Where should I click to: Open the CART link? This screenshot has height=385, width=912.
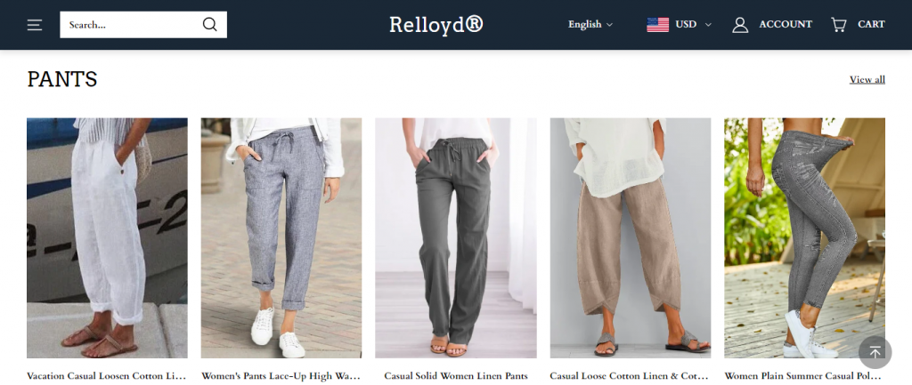(x=871, y=24)
